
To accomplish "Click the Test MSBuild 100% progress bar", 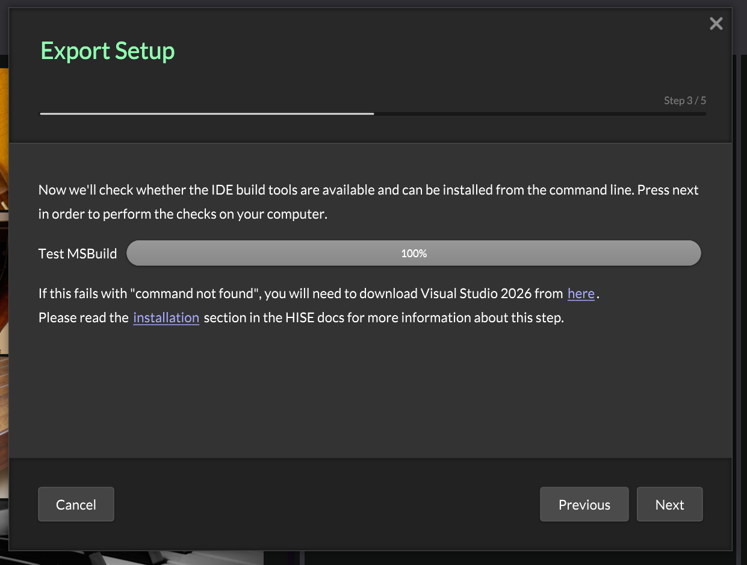I will tap(414, 254).
